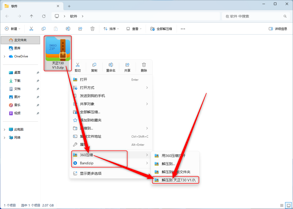Switch to large thumbnails view icon

click(289, 205)
